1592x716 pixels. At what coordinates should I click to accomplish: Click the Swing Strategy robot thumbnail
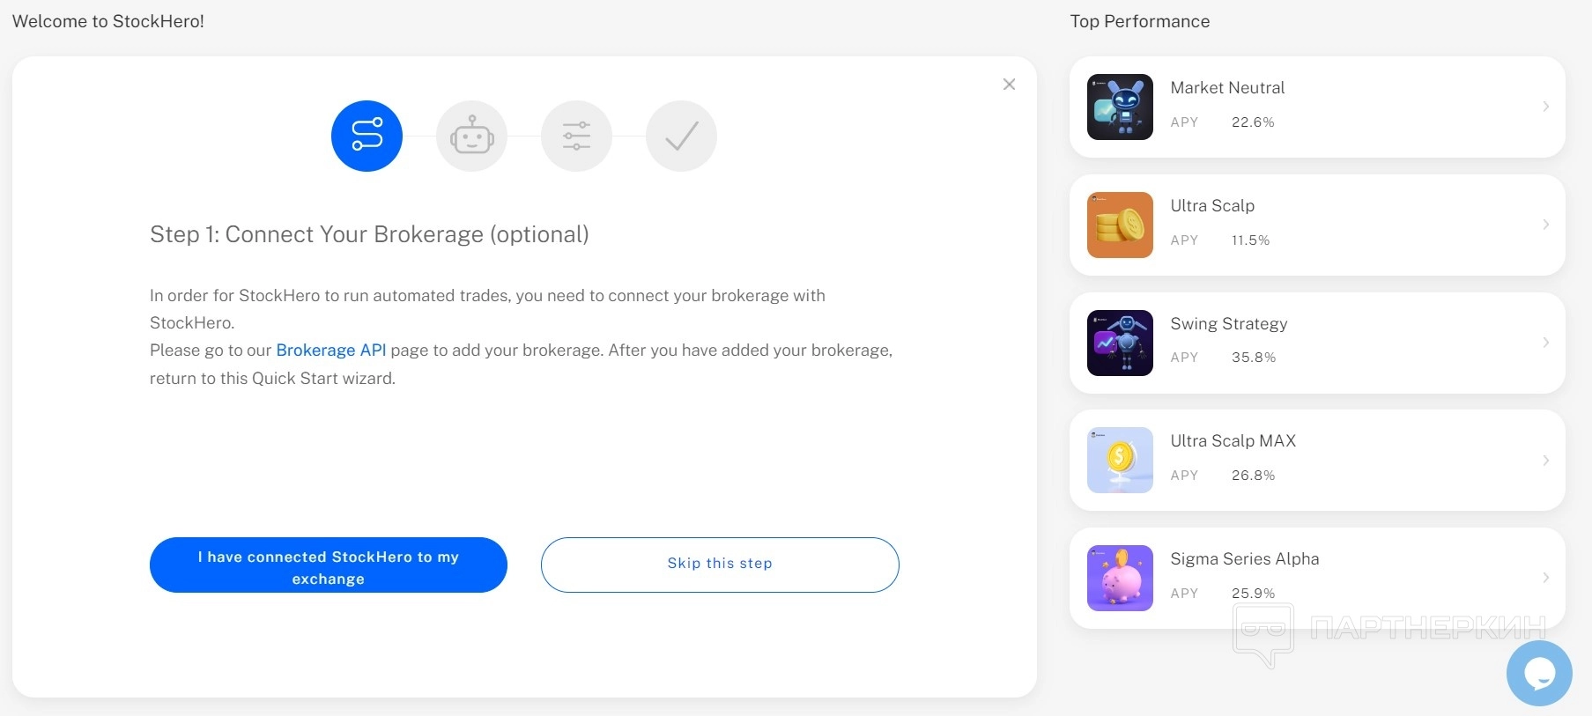click(x=1120, y=343)
